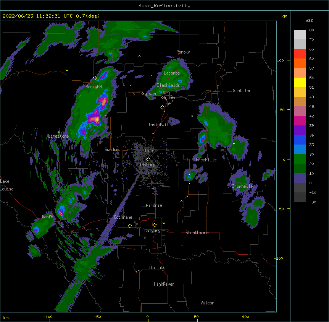Pick the slate purple 0–10 dBZ legend swatch
Image resolution: width=329 pixels, height=322 pixels.
(300, 178)
